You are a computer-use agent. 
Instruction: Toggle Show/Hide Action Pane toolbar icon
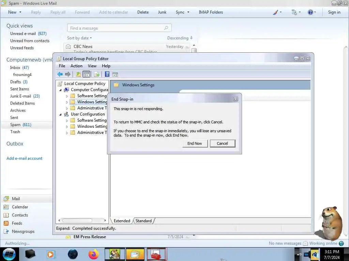tap(115, 74)
